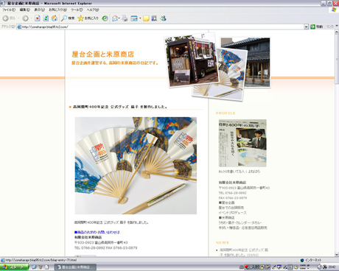339x271 pixels.
Task: Click the yellow Discuss note toolbar icon
Action: pos(146,18)
